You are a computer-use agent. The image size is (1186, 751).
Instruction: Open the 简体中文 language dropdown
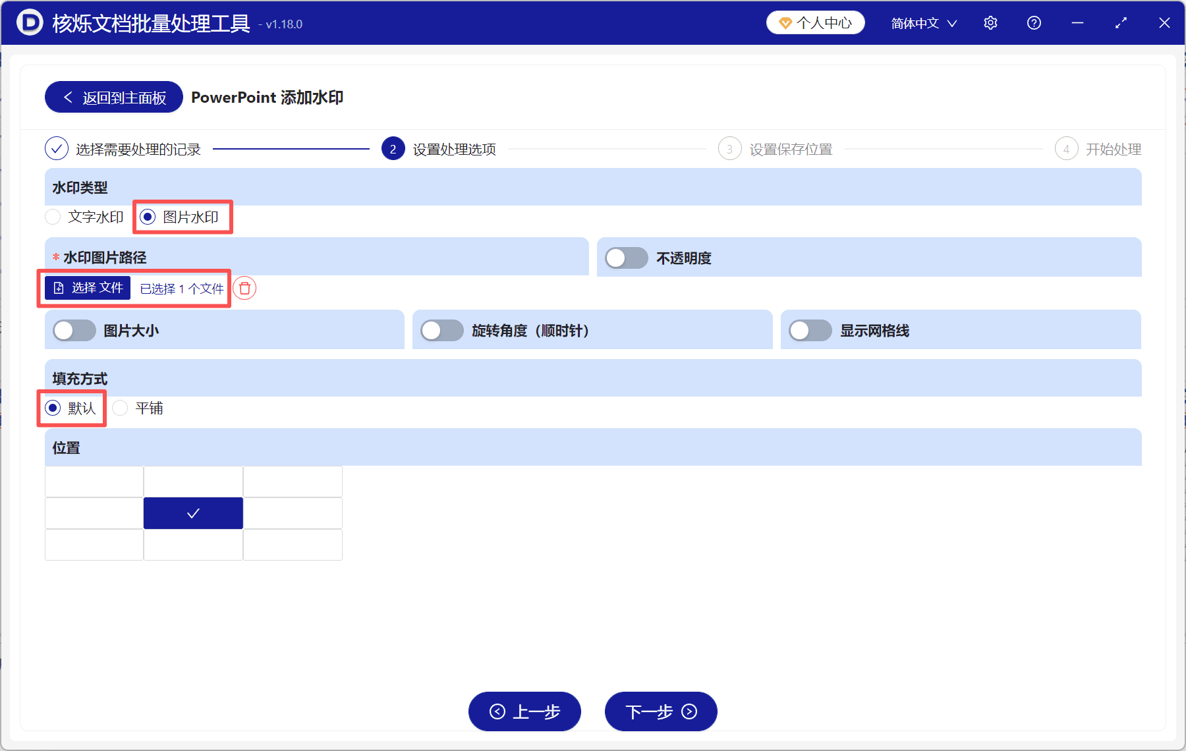tap(922, 22)
